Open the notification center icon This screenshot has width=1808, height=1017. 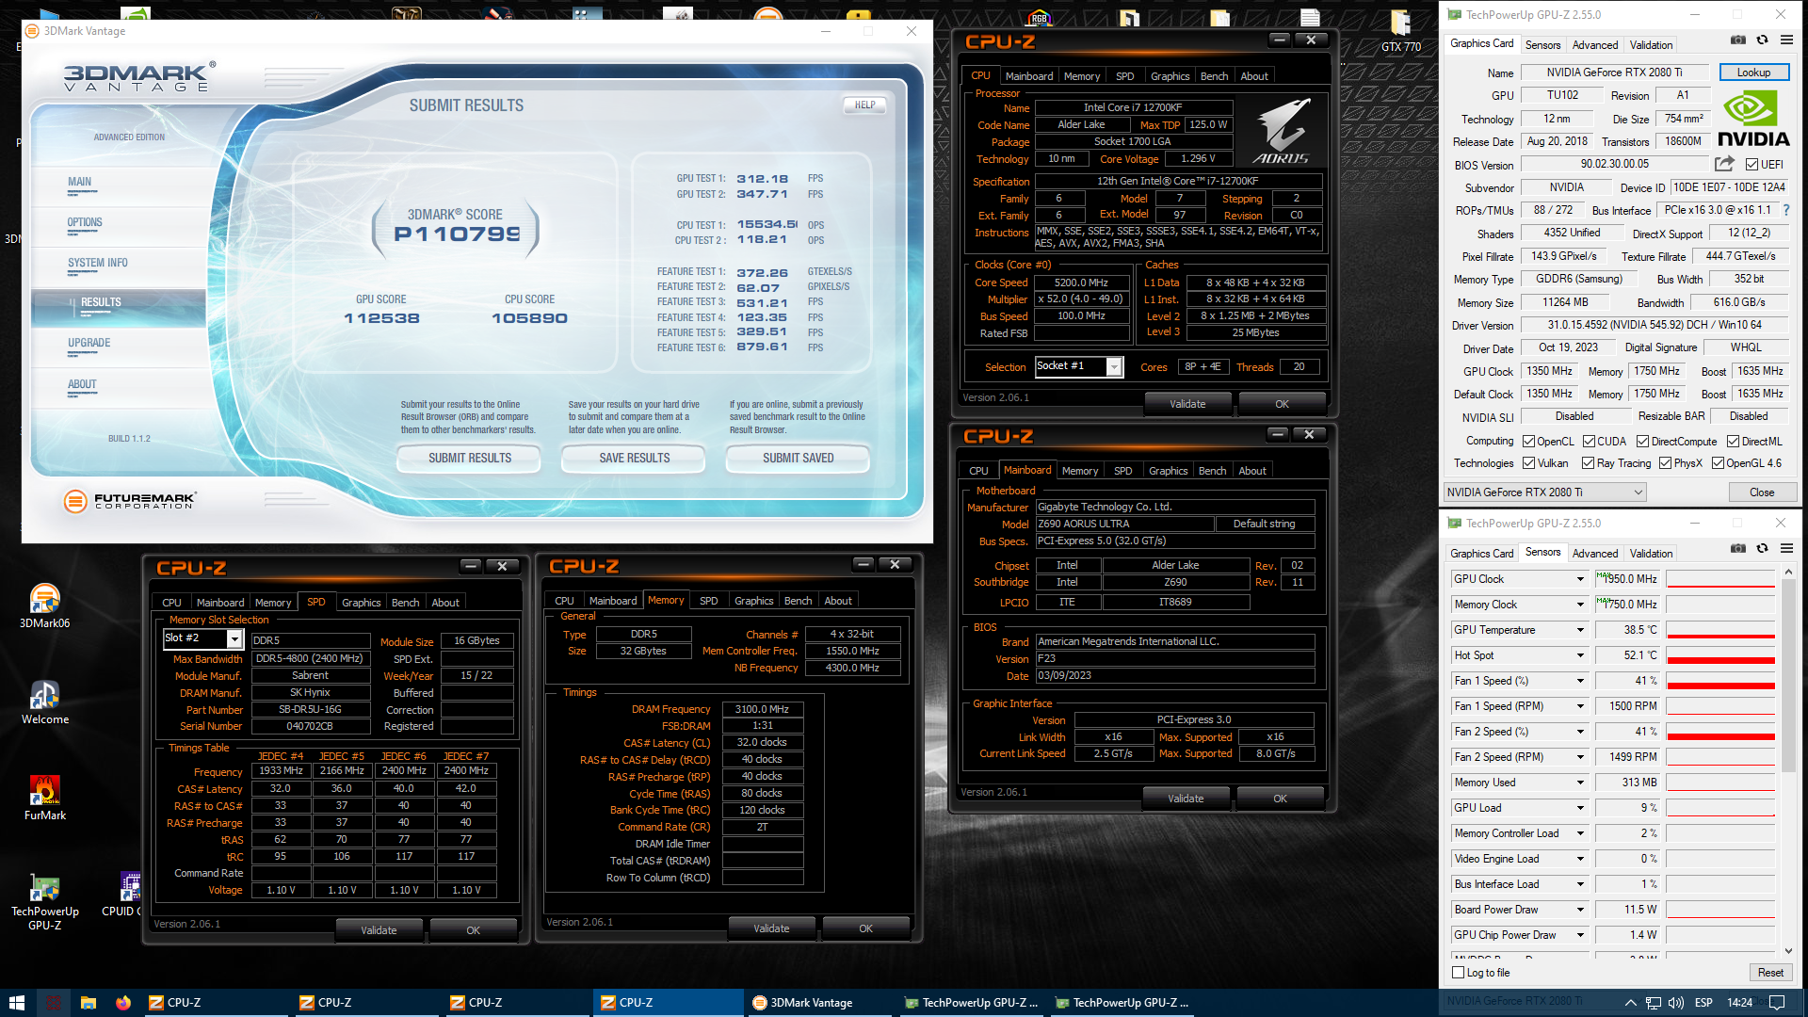1777,1003
